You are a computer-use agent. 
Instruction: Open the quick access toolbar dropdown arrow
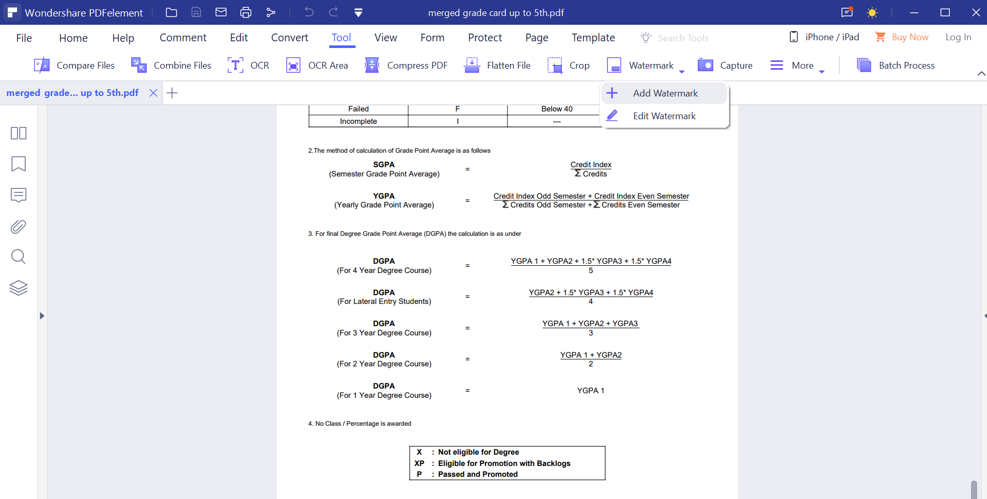[x=358, y=12]
